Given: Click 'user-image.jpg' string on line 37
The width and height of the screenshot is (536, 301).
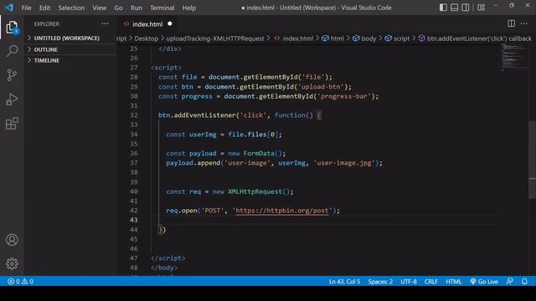Looking at the screenshot, I should pyautogui.click(x=344, y=163).
